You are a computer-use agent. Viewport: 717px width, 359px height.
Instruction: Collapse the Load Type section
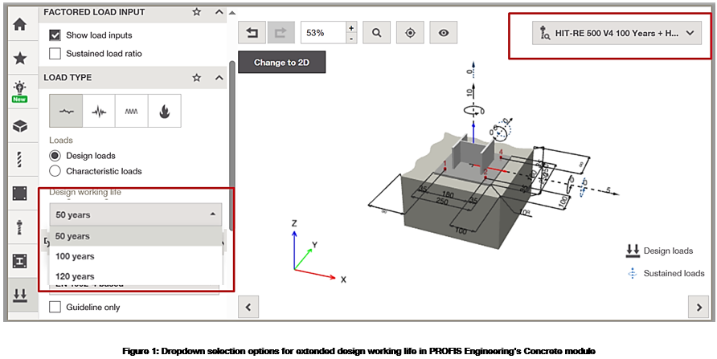[219, 78]
